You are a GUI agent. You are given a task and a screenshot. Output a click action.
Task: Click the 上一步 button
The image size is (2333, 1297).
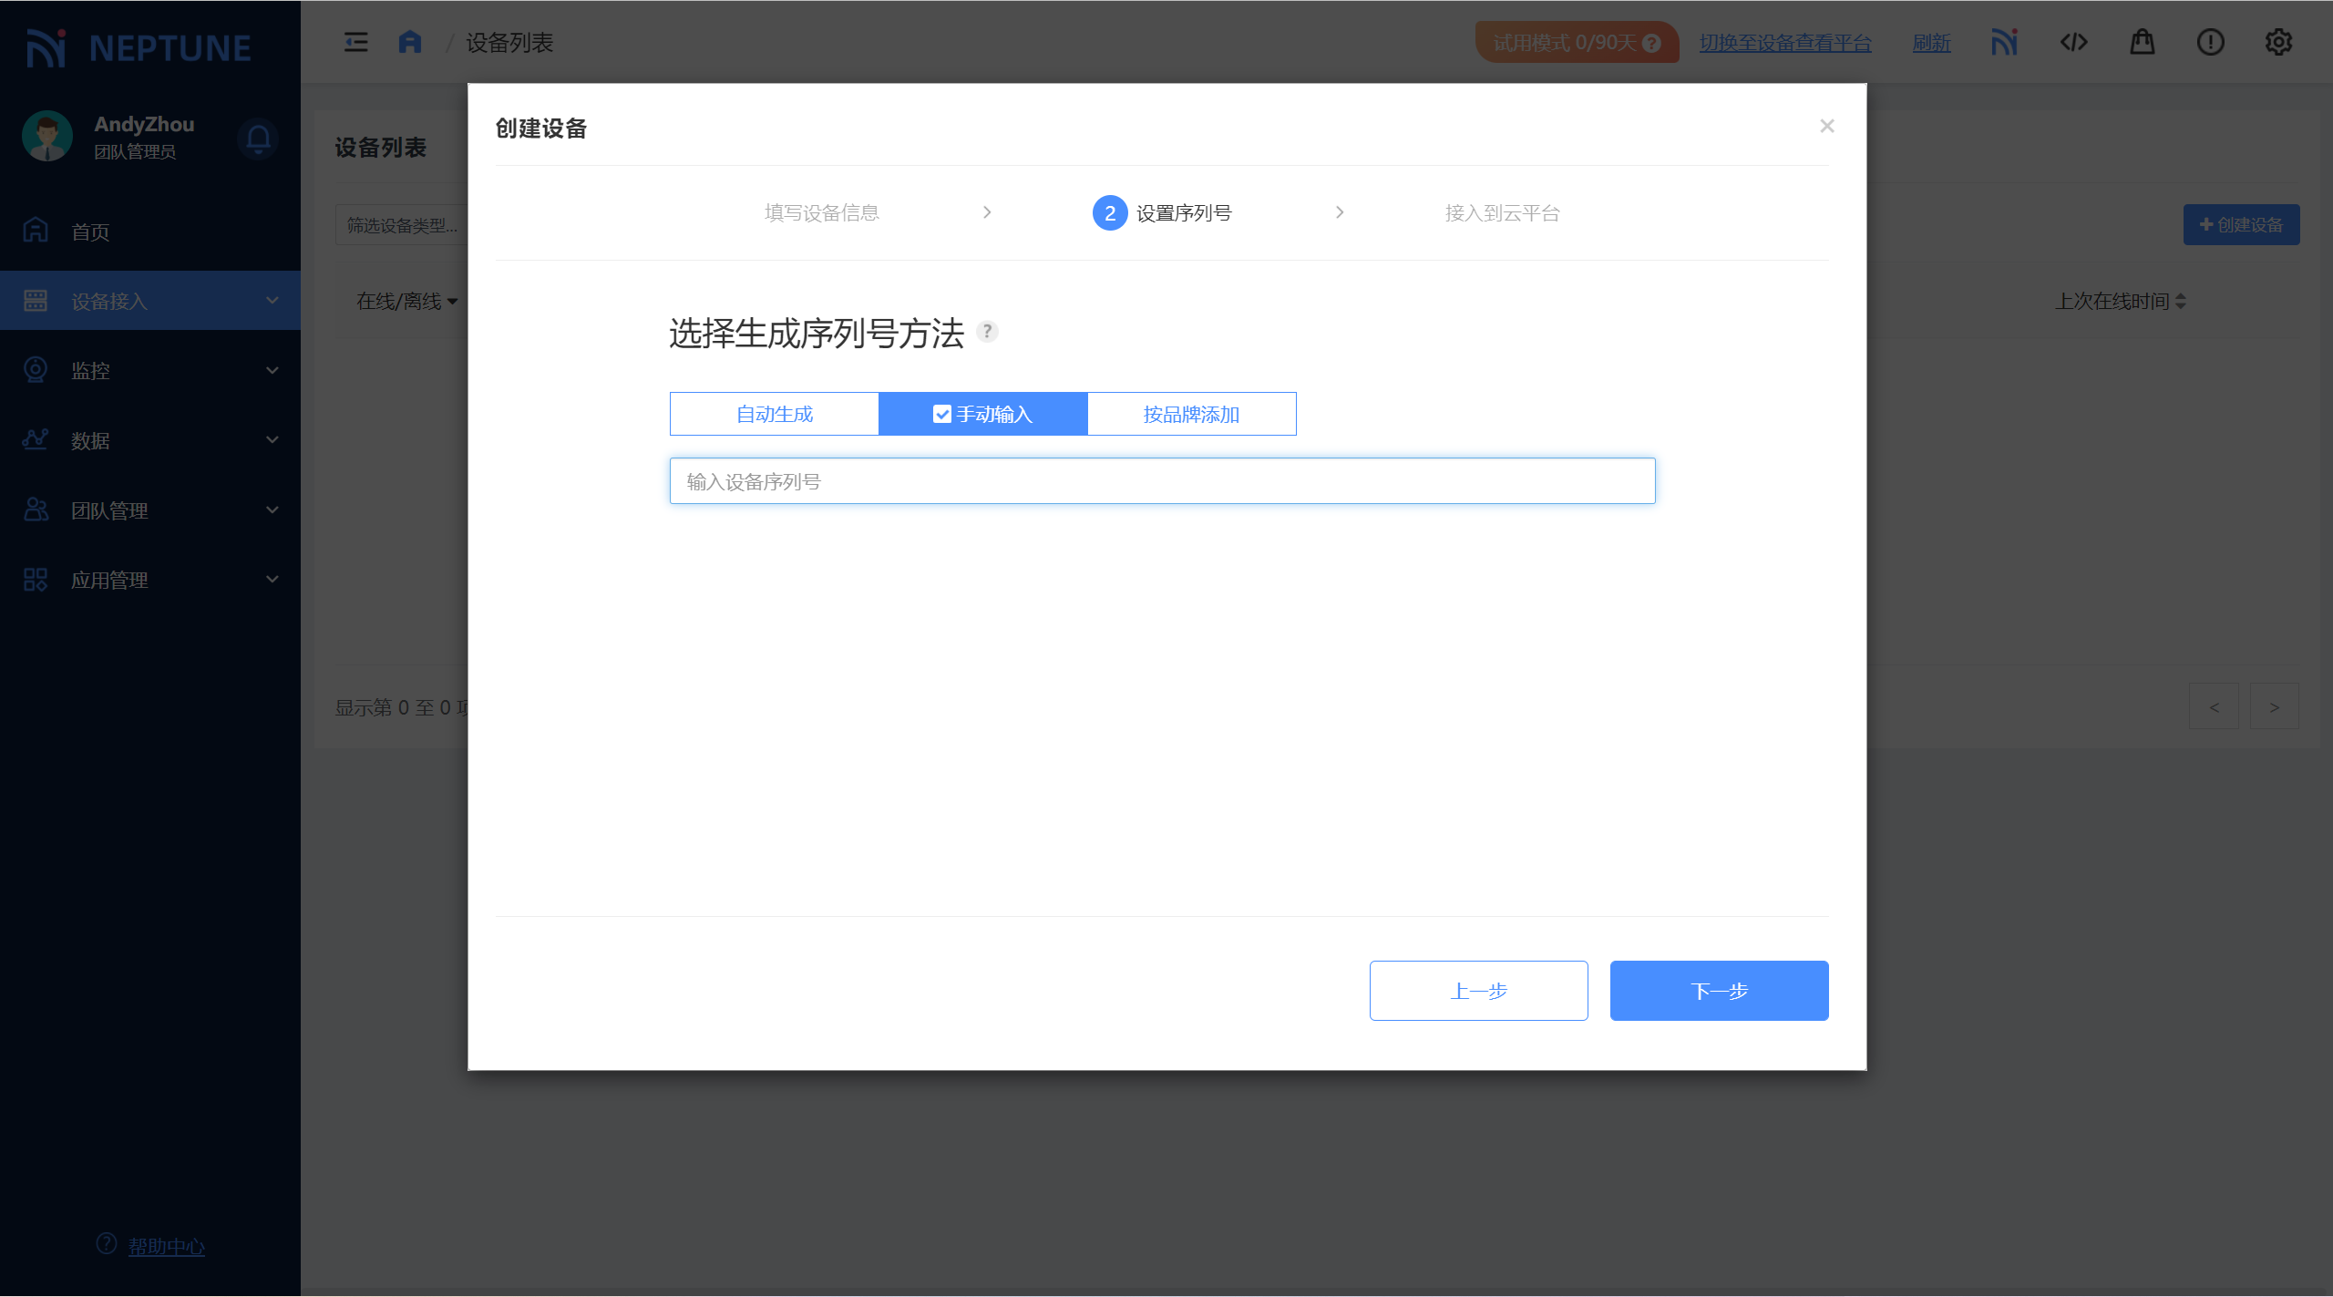(1478, 991)
